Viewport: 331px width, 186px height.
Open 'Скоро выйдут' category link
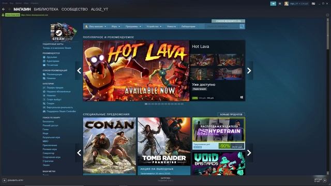coord(54,99)
